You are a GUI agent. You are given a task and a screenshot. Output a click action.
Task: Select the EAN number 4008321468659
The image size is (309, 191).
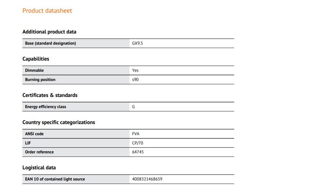point(147,179)
